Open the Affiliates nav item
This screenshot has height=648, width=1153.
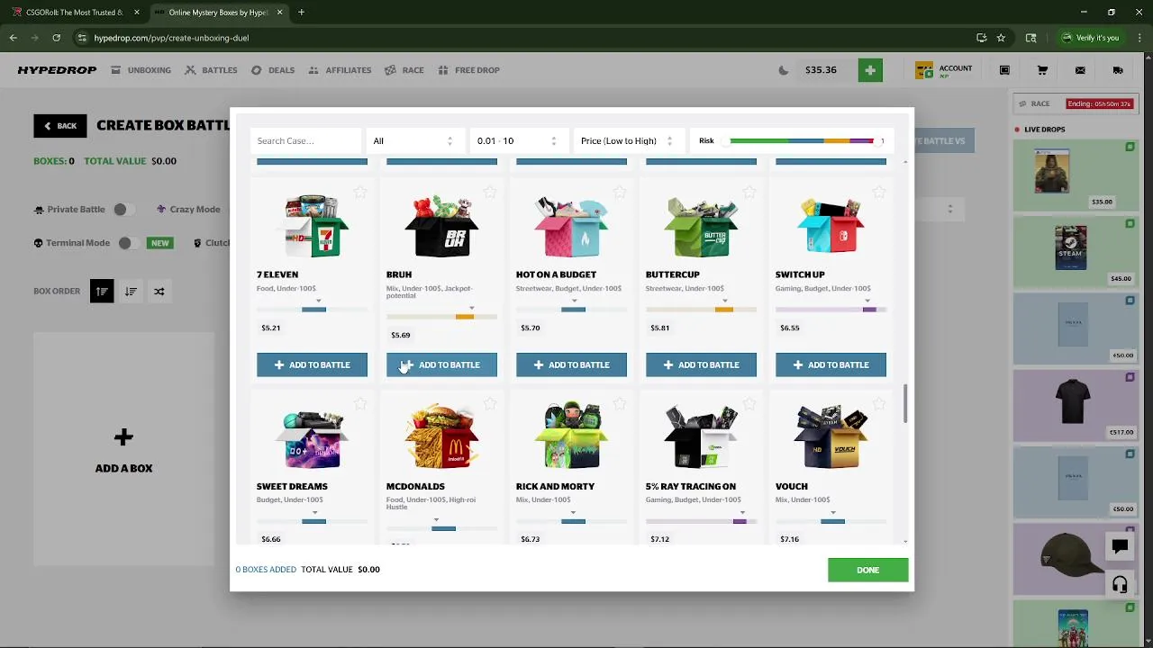(340, 70)
